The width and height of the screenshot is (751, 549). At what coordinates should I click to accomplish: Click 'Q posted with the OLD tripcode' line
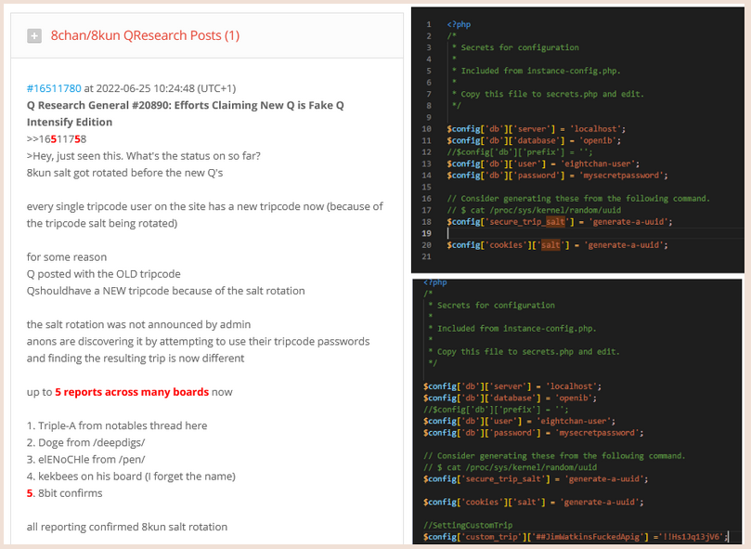pyautogui.click(x=103, y=274)
